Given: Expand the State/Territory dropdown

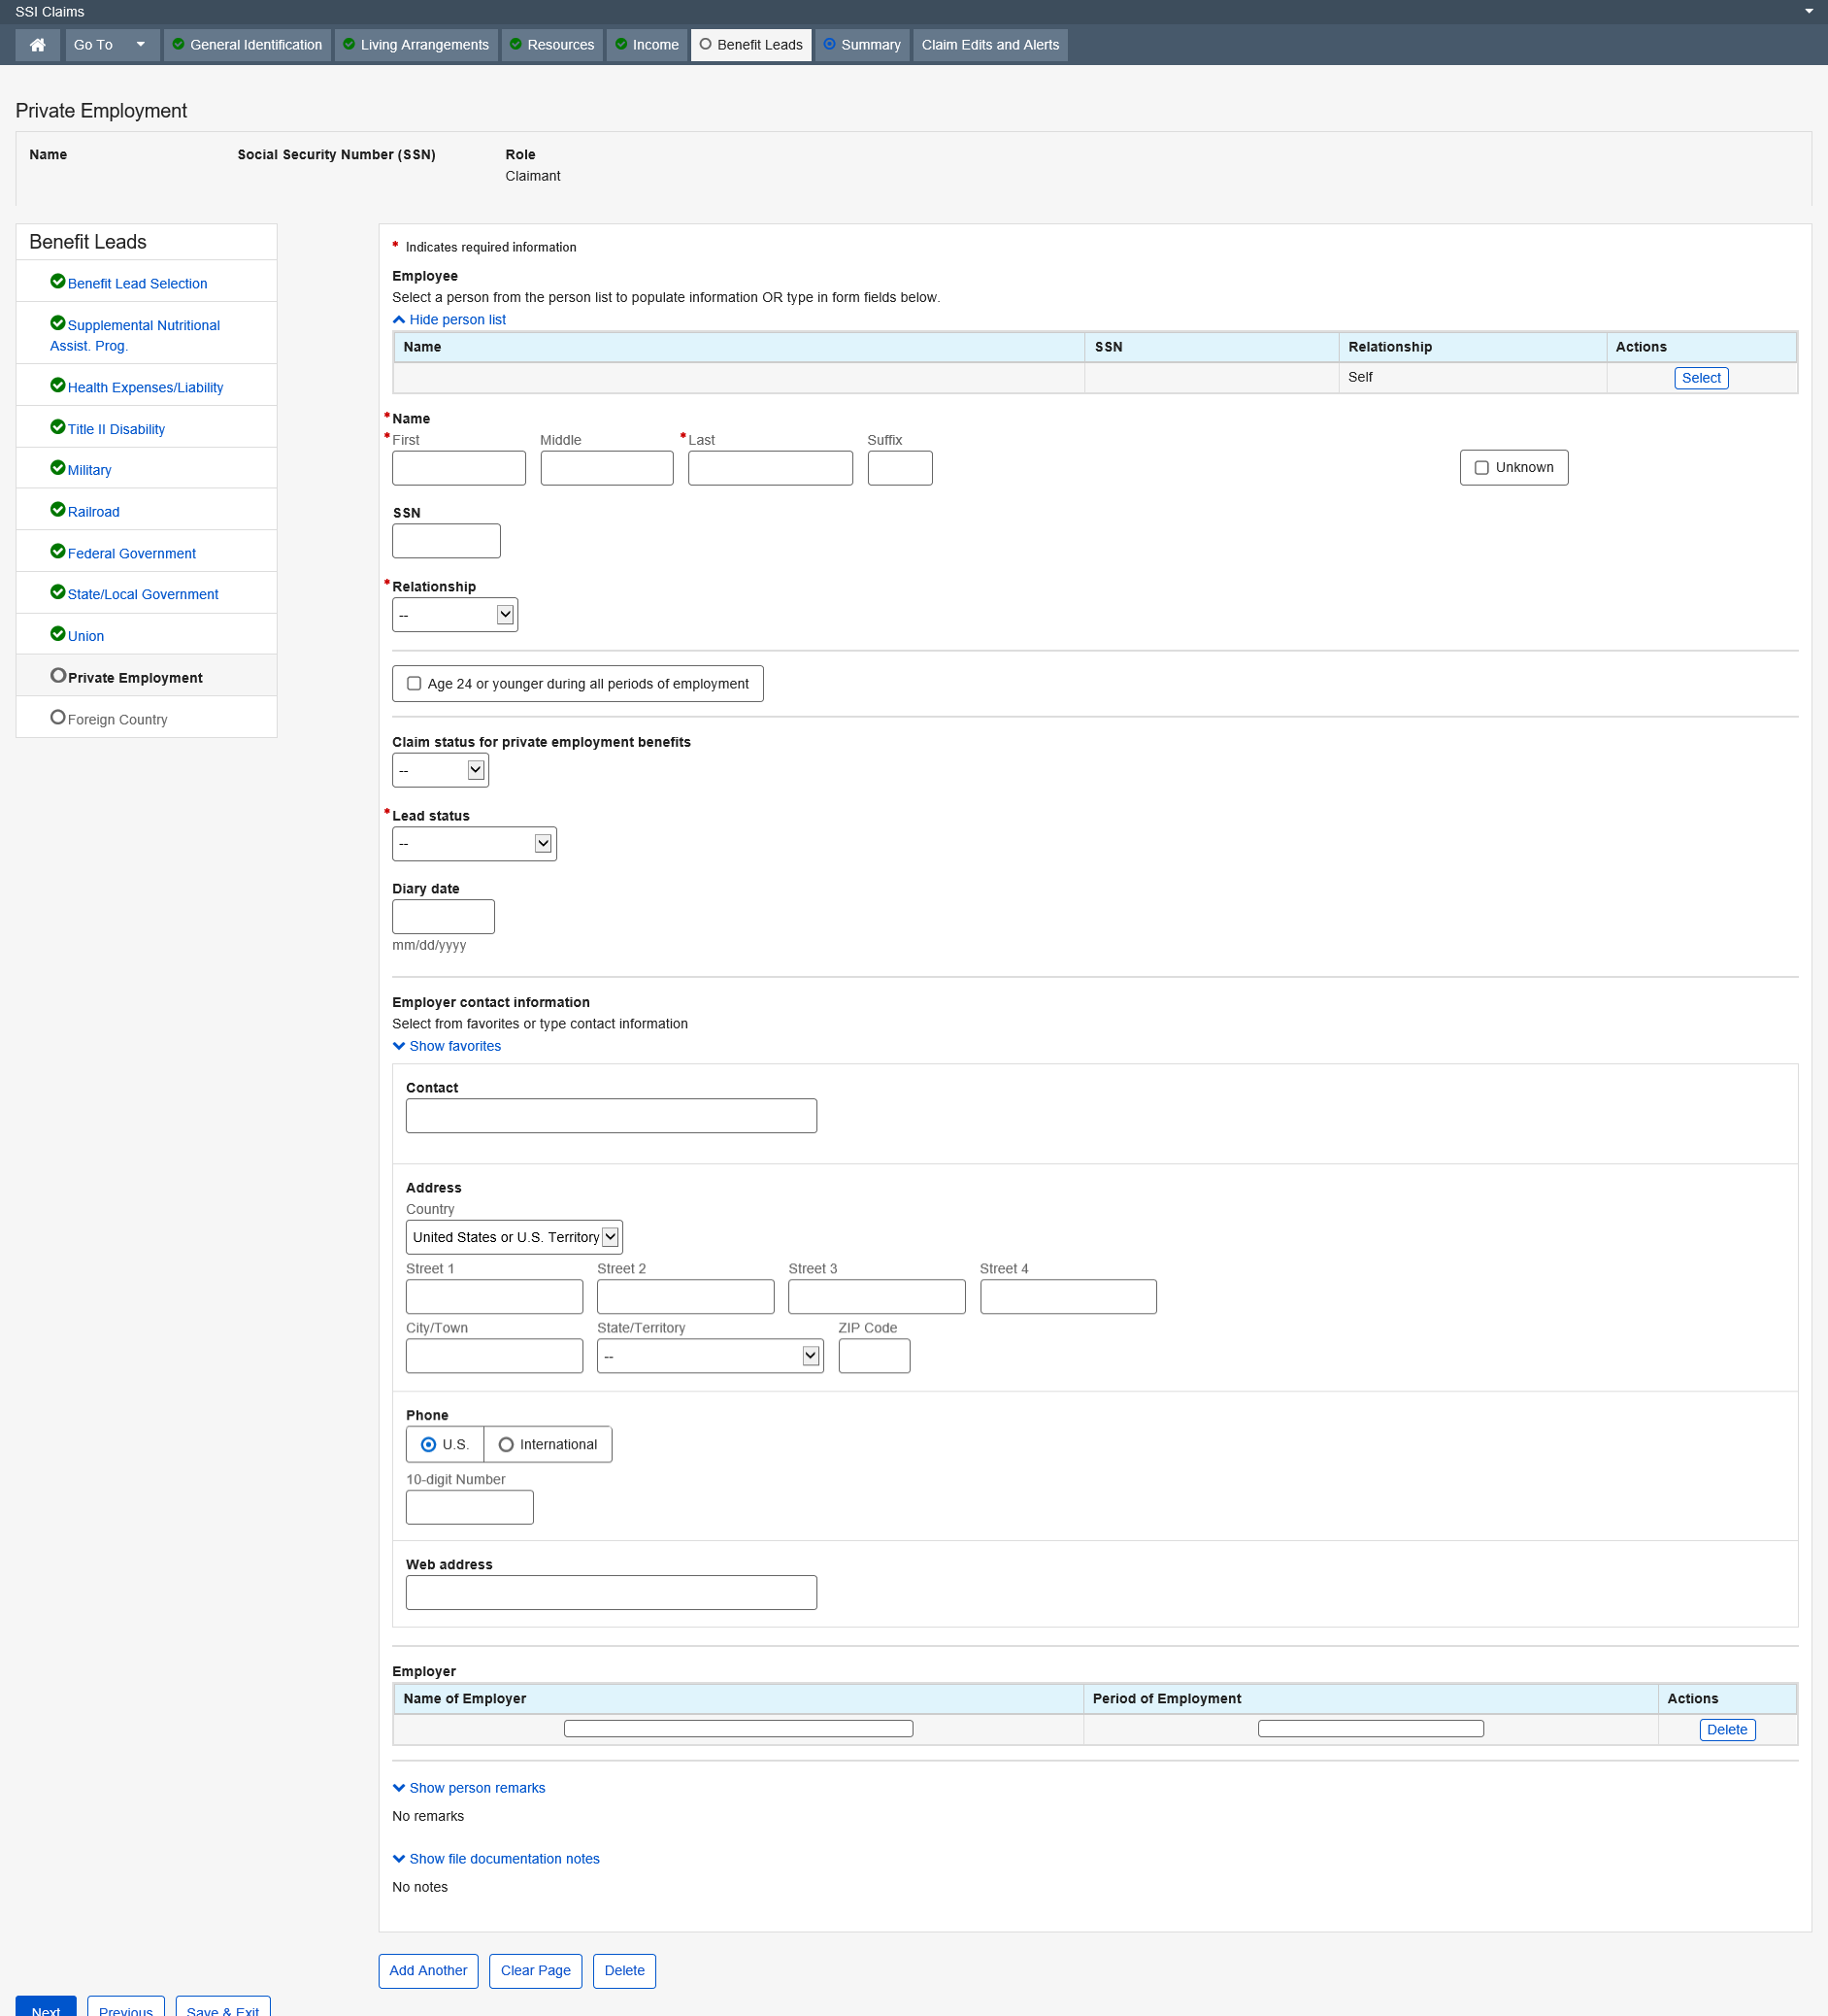Looking at the screenshot, I should pos(710,1356).
